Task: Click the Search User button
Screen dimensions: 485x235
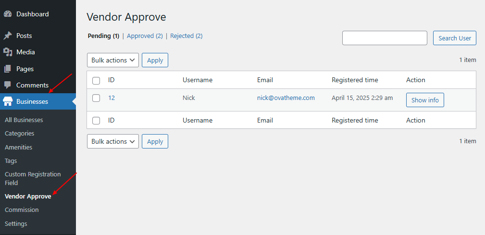Action: [x=454, y=38]
